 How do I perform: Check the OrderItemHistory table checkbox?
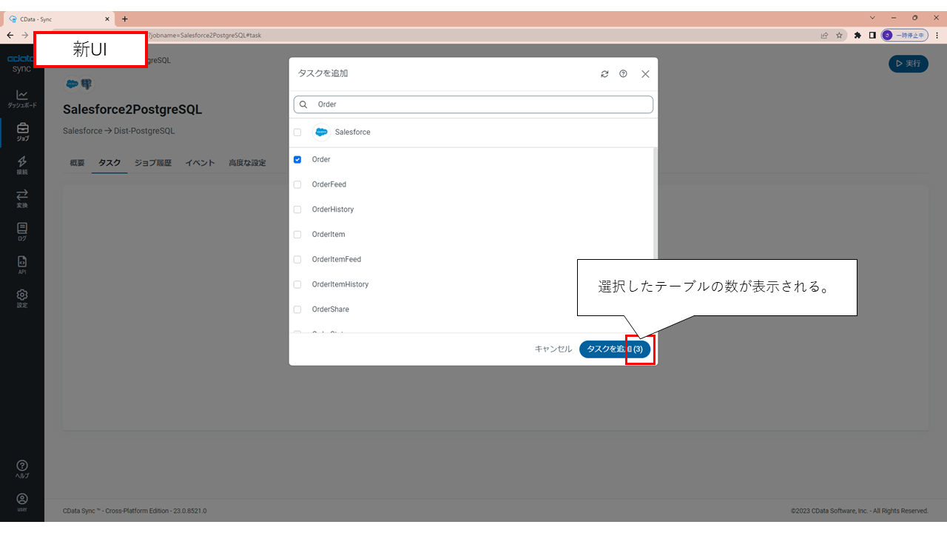point(297,284)
